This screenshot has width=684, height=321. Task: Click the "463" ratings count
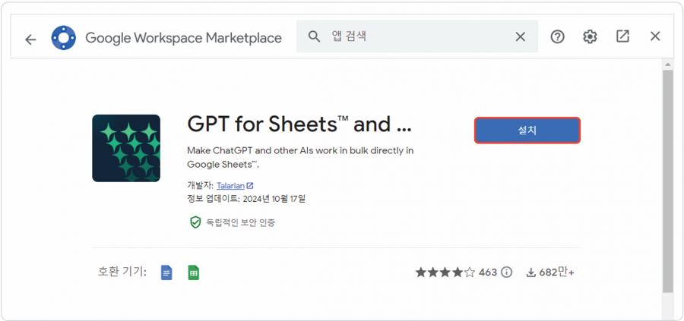coord(488,272)
